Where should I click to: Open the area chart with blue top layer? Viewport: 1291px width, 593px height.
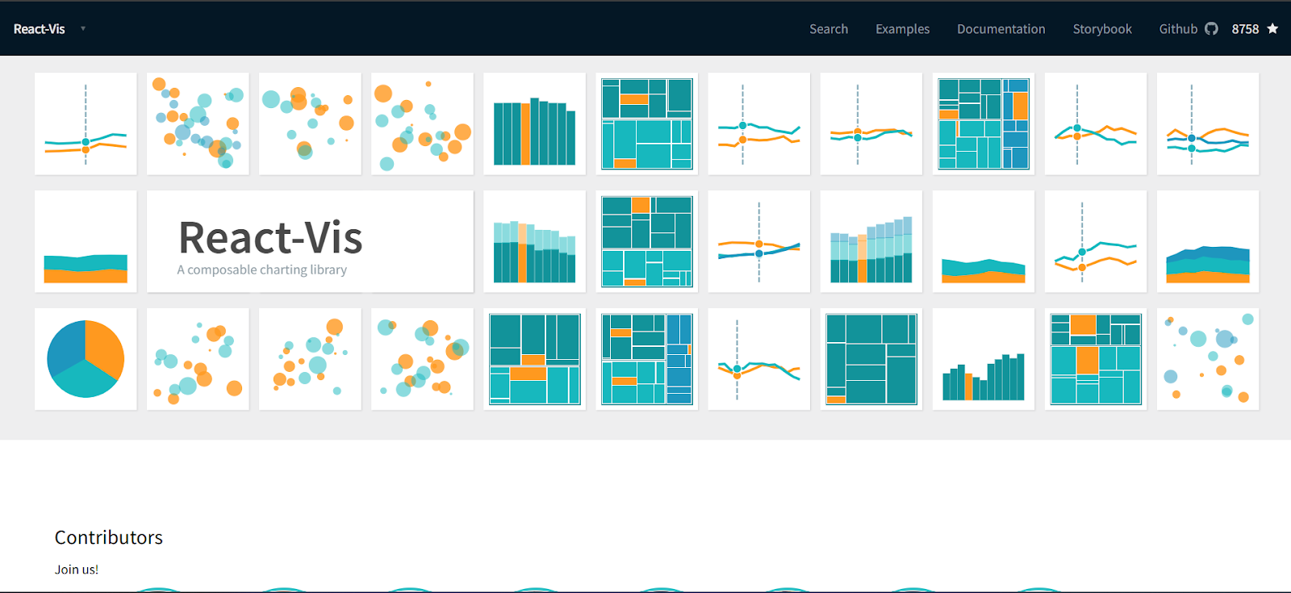click(x=1207, y=241)
